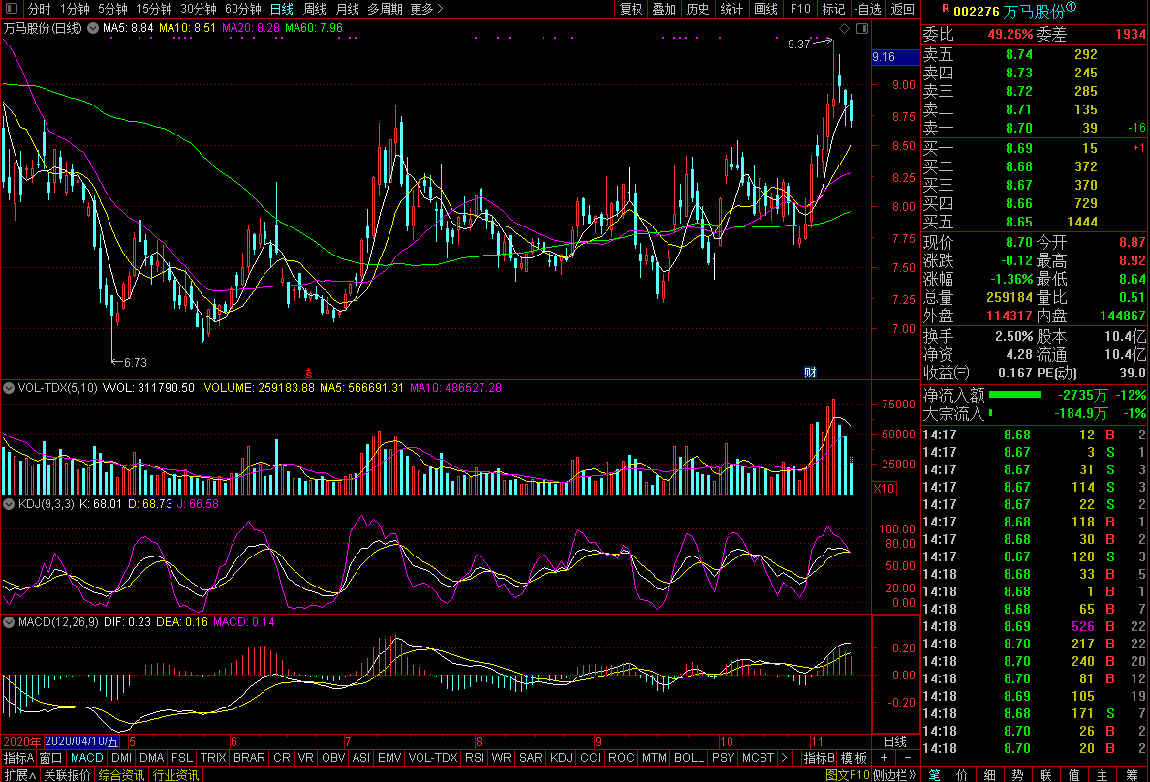
Task: Open the 万马股份(日线) dropdown arrow
Action: point(91,29)
